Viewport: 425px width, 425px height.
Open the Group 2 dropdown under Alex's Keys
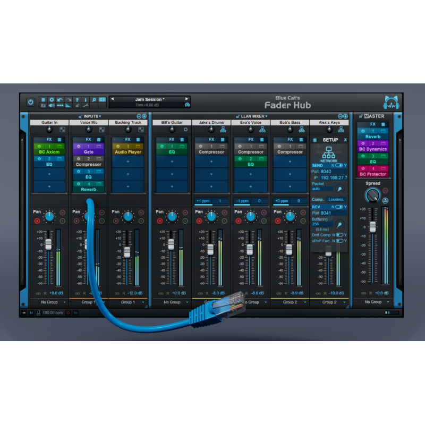pyautogui.click(x=330, y=302)
